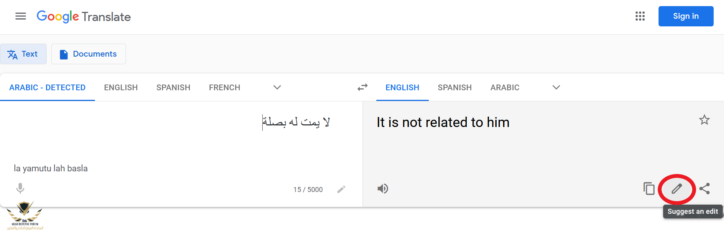Switch to Documents translation mode
The width and height of the screenshot is (724, 231).
point(88,54)
